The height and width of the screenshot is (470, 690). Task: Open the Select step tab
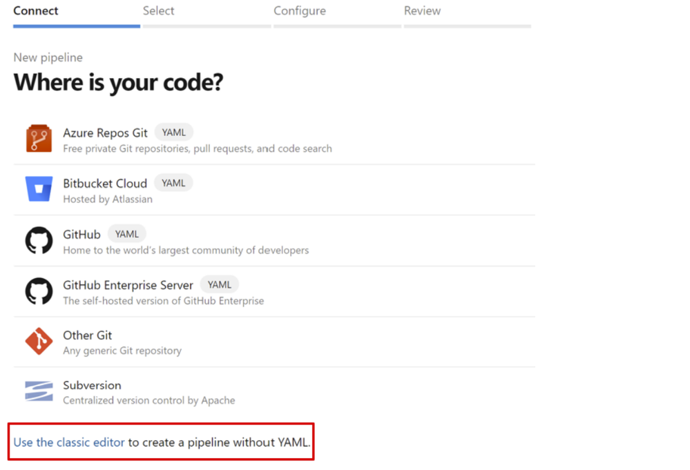[158, 10]
